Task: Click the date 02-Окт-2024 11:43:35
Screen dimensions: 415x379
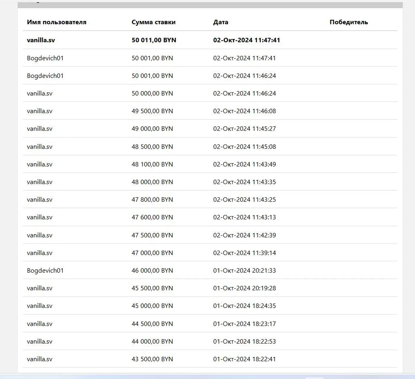Action: pos(245,182)
